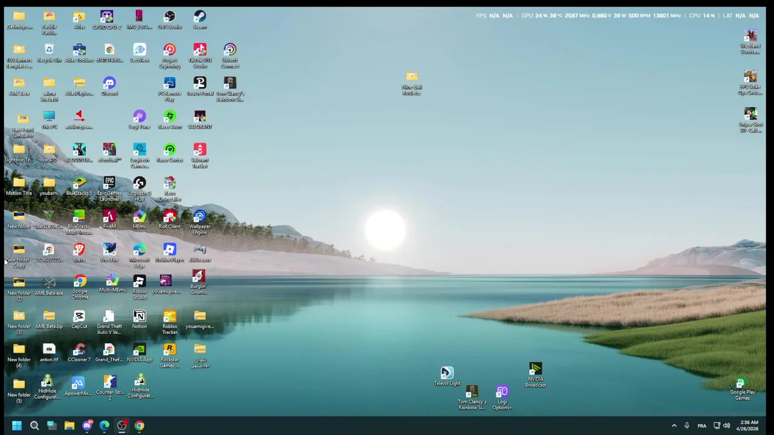
Task: Open the Valorant Tracker icon
Action: point(200,155)
